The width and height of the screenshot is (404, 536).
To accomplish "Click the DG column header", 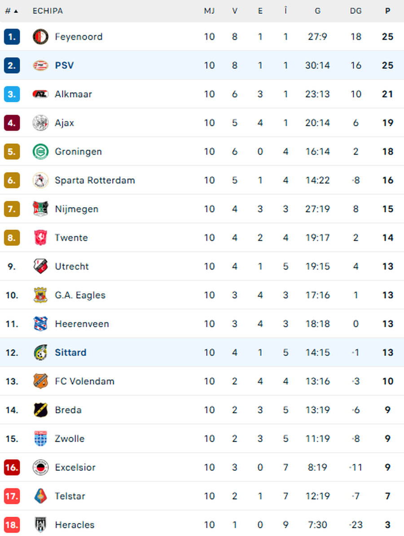I will point(356,11).
